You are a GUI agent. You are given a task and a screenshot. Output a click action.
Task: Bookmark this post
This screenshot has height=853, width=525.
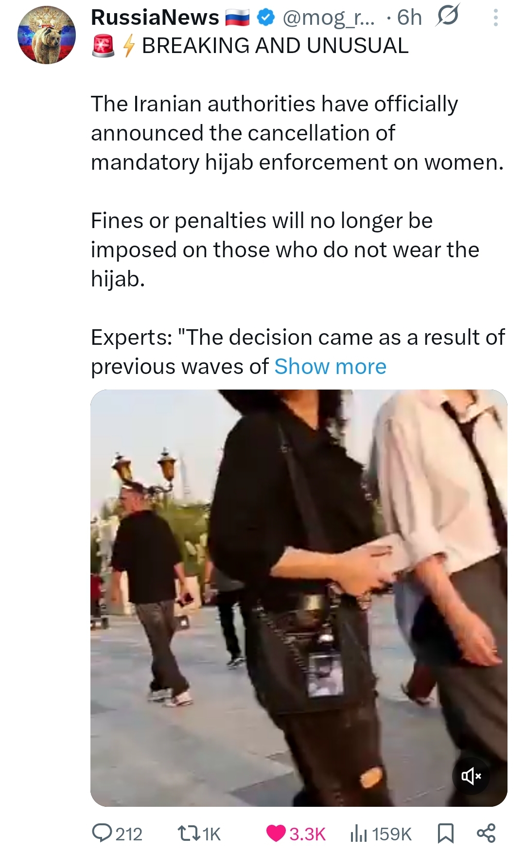pyautogui.click(x=445, y=833)
